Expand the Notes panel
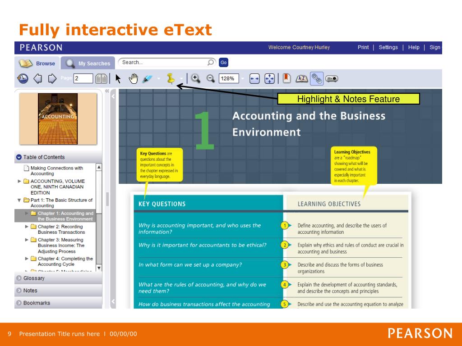This screenshot has height=346, width=462. (58, 291)
